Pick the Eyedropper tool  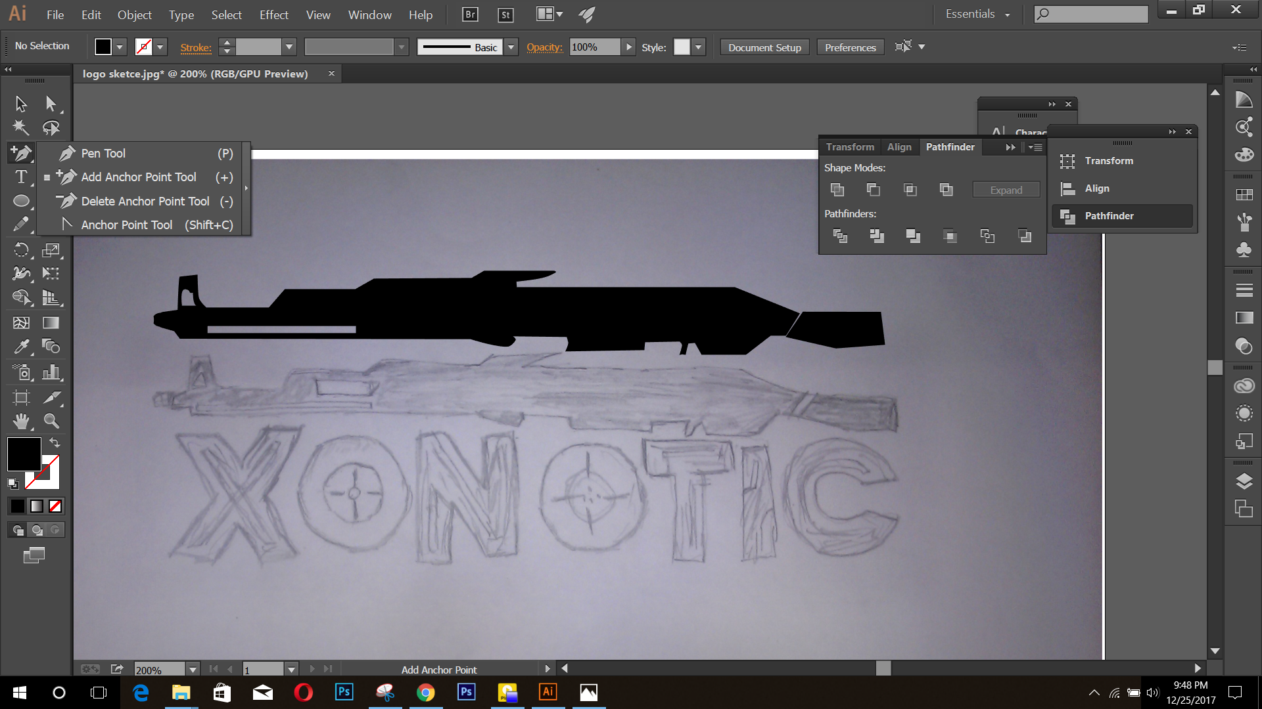[x=21, y=346]
